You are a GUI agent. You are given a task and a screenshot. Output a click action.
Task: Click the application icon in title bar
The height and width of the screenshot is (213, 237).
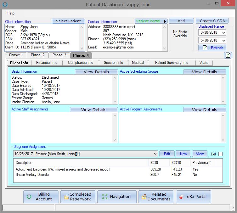[5, 5]
